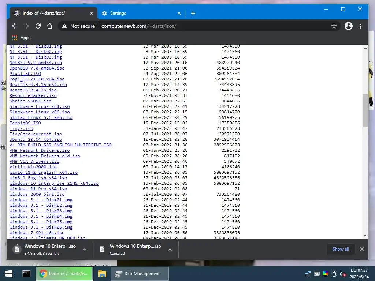Close the Settings tab
Screen dimensions: 375x281
point(179,13)
